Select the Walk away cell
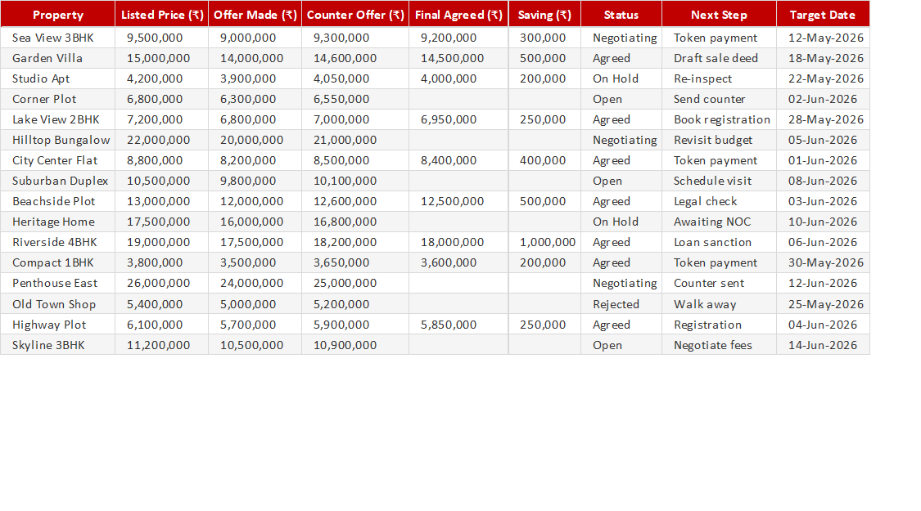Viewport: 921px width, 511px height. point(719,304)
